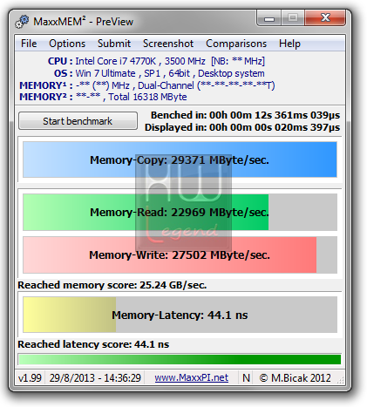Click the MaxxMEM² - PreView window title

click(x=84, y=22)
